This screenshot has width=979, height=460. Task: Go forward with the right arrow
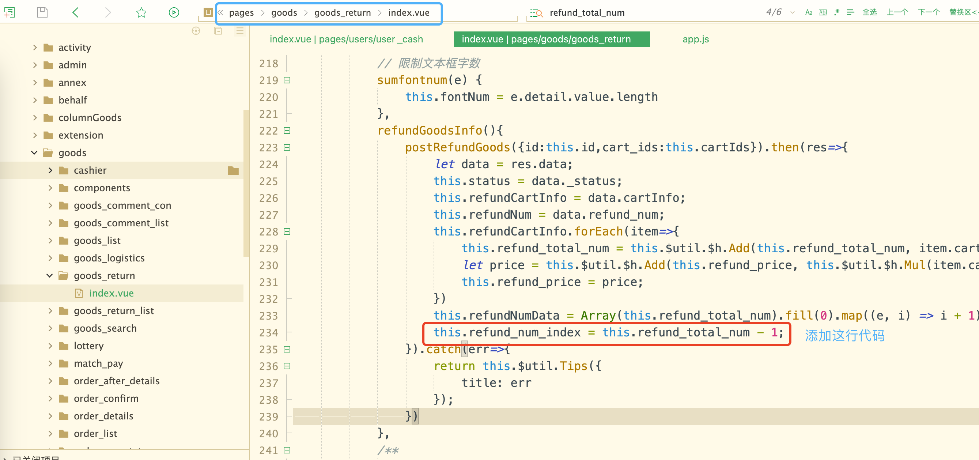[x=108, y=12]
